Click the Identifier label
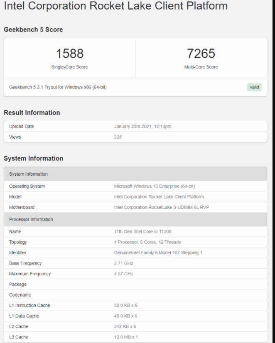Image resolution: width=275 pixels, height=343 pixels. pos(18,252)
